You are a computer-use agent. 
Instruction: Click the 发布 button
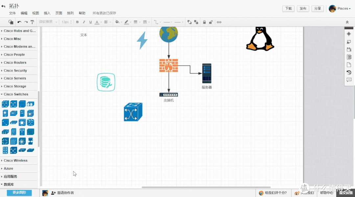(303, 9)
